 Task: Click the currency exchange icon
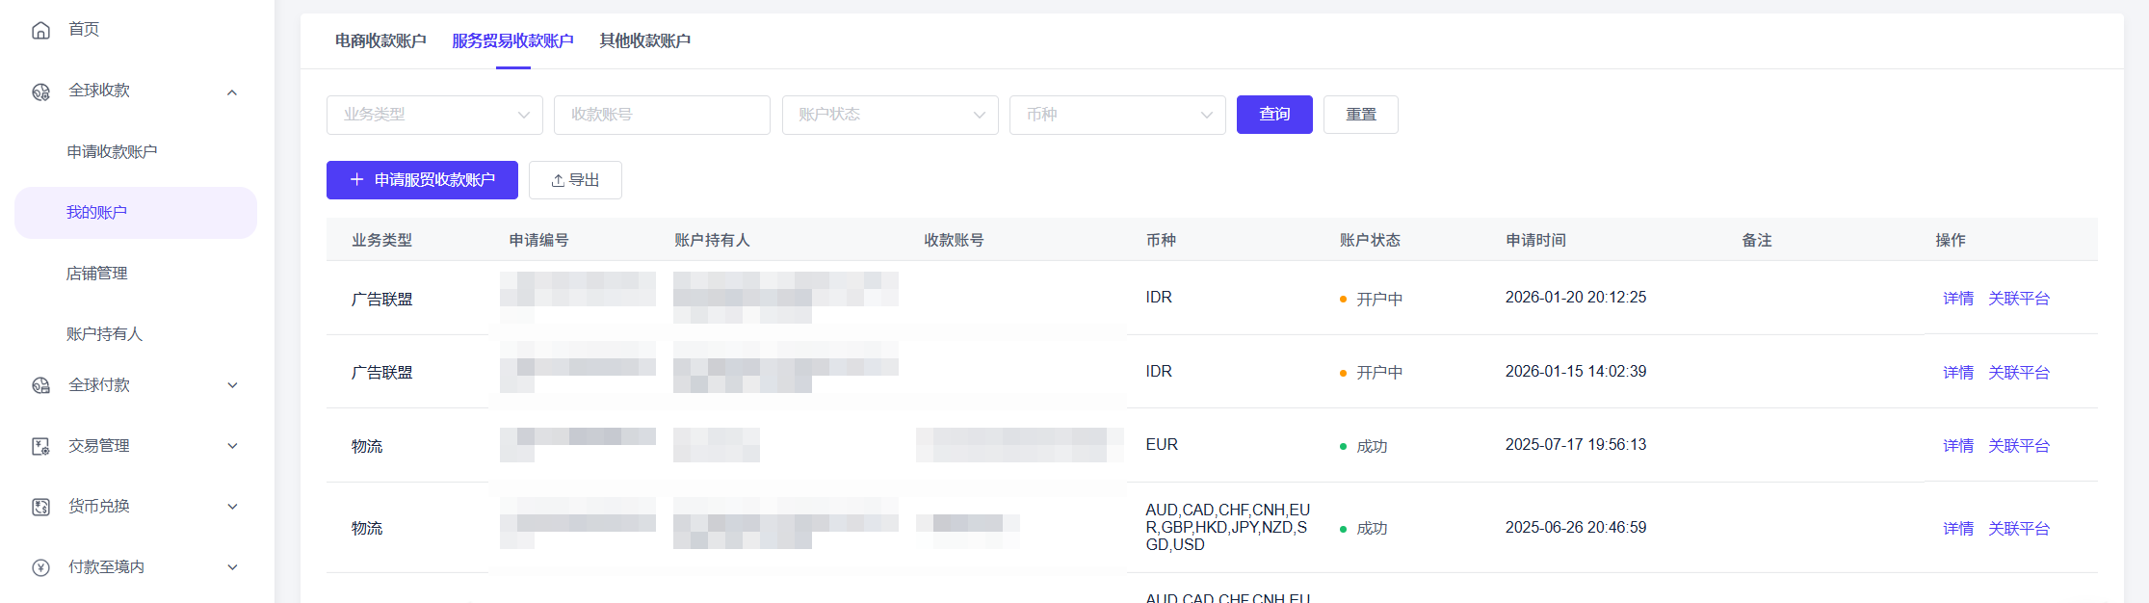click(40, 507)
